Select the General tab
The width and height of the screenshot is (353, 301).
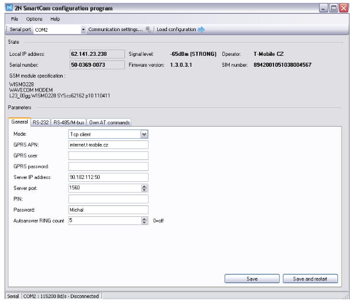tap(20, 122)
